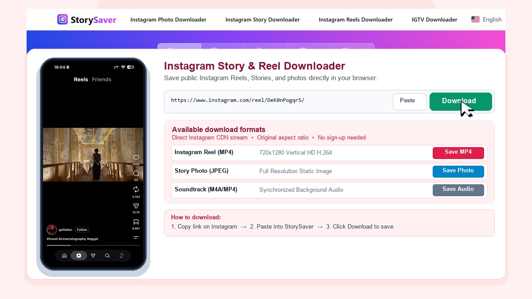Tap the heart like icon on the reel
The width and height of the screenshot is (532, 299).
[x=136, y=157]
